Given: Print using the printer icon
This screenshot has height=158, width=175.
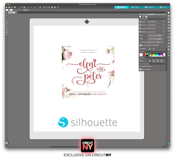Looking at the screenshot, I should [x=15, y=7].
